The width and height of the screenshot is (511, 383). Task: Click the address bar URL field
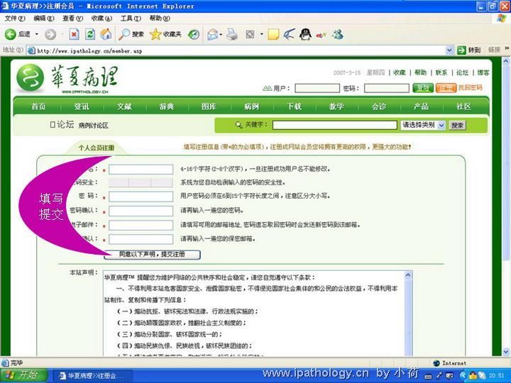pos(236,50)
